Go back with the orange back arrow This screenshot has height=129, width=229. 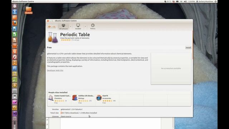click(49, 27)
